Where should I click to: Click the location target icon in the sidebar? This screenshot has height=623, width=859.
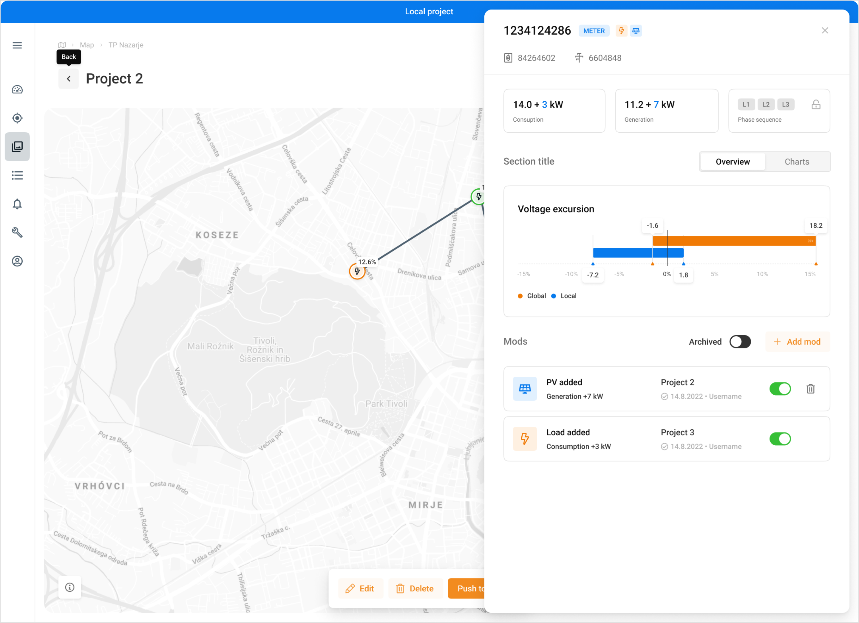pos(17,118)
